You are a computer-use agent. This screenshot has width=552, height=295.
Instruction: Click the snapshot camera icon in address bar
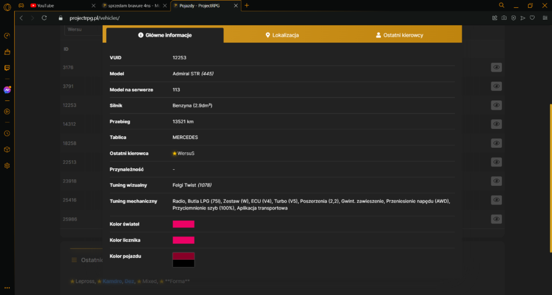(x=504, y=18)
